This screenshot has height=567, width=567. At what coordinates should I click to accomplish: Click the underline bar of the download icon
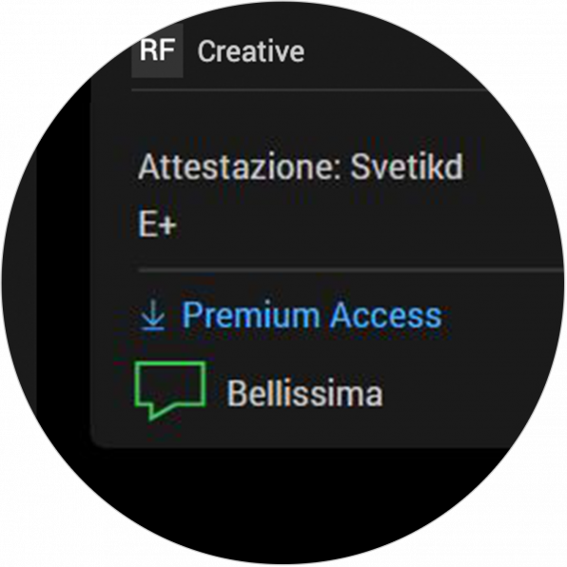tap(153, 328)
